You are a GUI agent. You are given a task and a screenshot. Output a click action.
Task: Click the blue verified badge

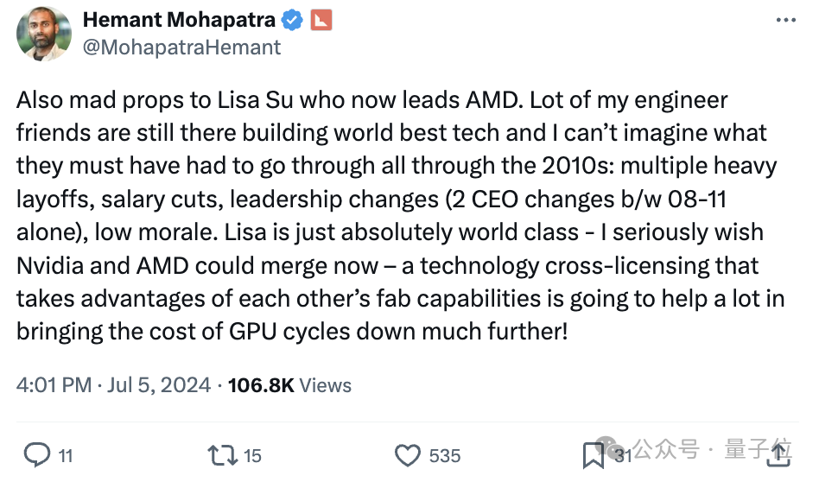pyautogui.click(x=293, y=21)
